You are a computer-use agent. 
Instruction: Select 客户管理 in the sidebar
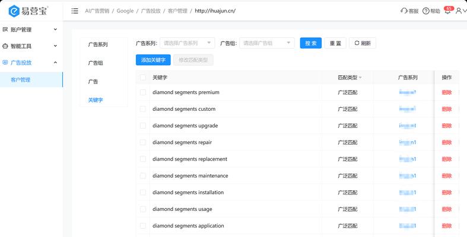tap(31, 80)
